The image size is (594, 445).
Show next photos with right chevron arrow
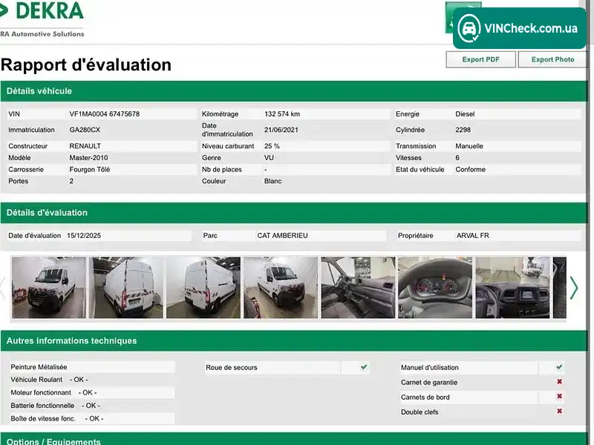(x=574, y=288)
